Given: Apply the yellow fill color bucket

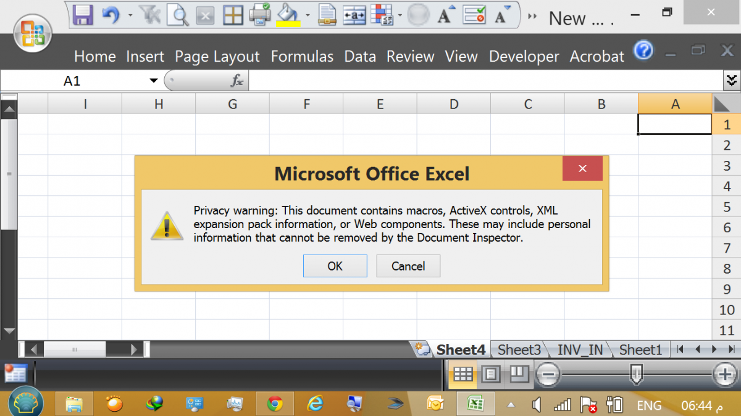Looking at the screenshot, I should coord(288,15).
